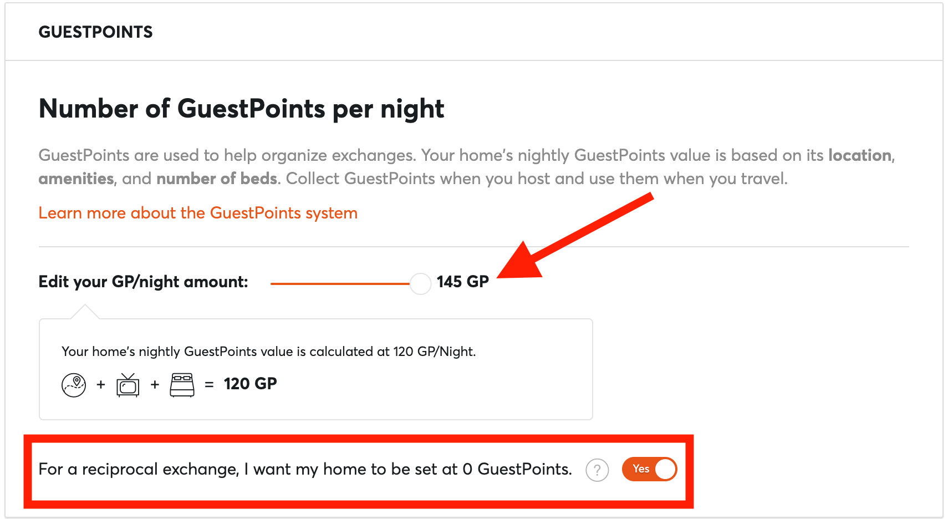948x519 pixels.
Task: Click the bold word location in the description
Action: pos(860,155)
